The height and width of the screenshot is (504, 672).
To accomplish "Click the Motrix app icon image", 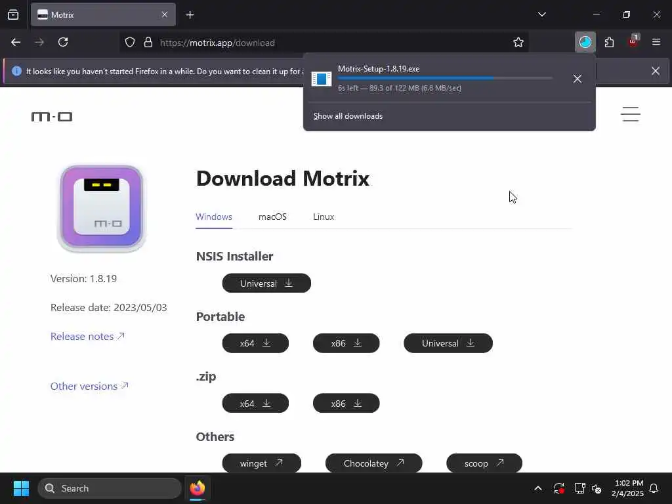I will pyautogui.click(x=102, y=208).
